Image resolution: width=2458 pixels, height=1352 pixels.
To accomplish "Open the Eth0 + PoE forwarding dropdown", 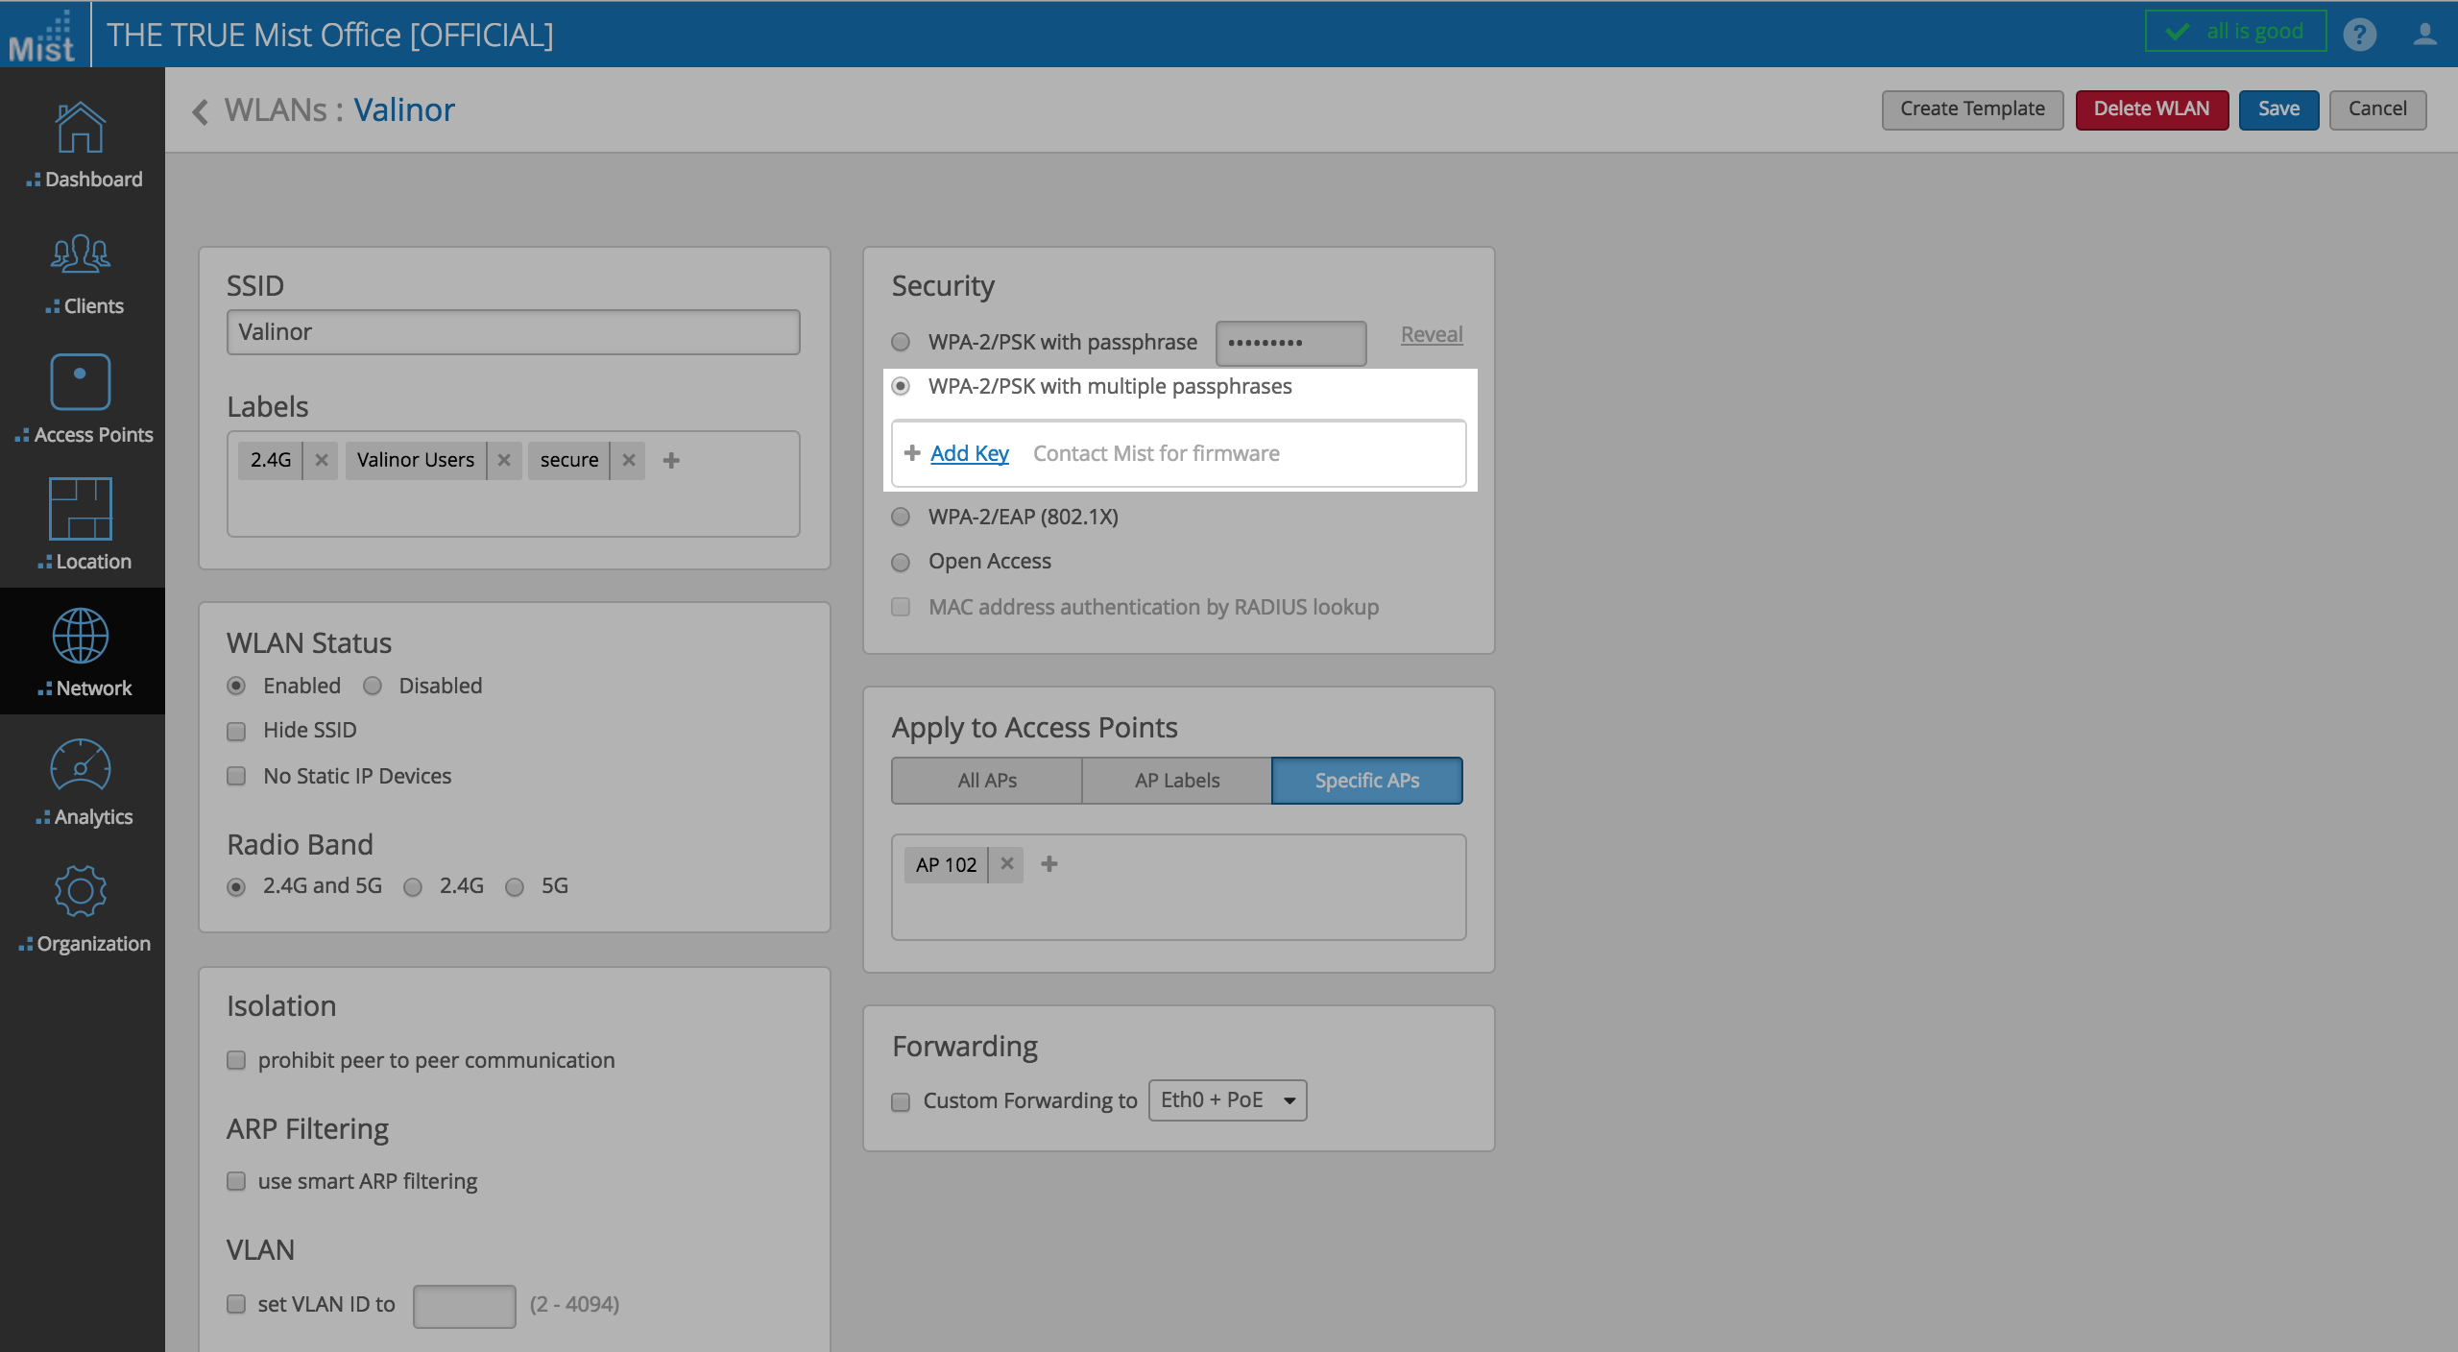I will pos(1227,1100).
